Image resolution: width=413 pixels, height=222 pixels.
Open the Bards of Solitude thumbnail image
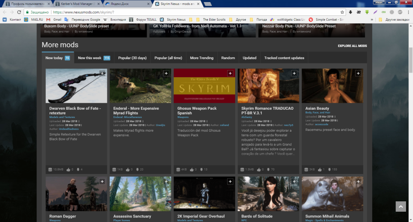(268, 194)
